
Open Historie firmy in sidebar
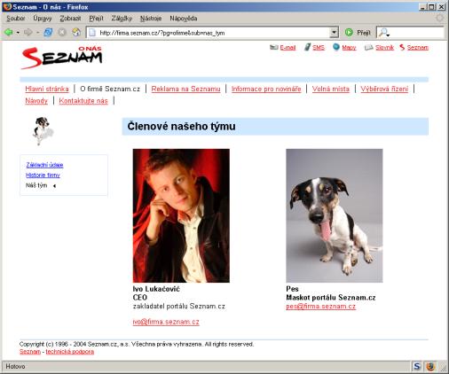pos(43,175)
